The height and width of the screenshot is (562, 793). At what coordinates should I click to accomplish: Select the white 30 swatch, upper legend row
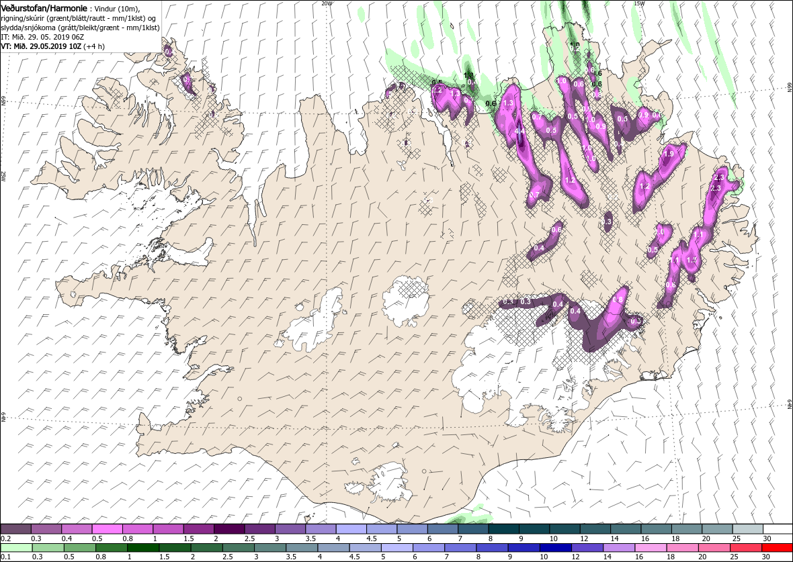pyautogui.click(x=778, y=528)
